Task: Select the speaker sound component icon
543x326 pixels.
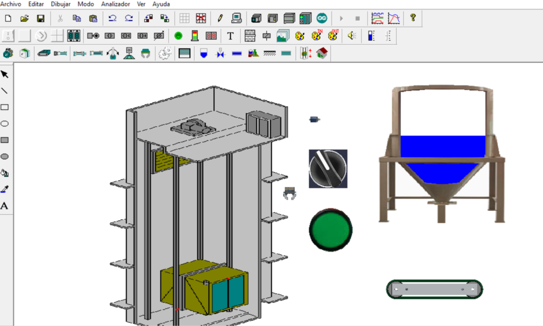Action: click(x=351, y=36)
